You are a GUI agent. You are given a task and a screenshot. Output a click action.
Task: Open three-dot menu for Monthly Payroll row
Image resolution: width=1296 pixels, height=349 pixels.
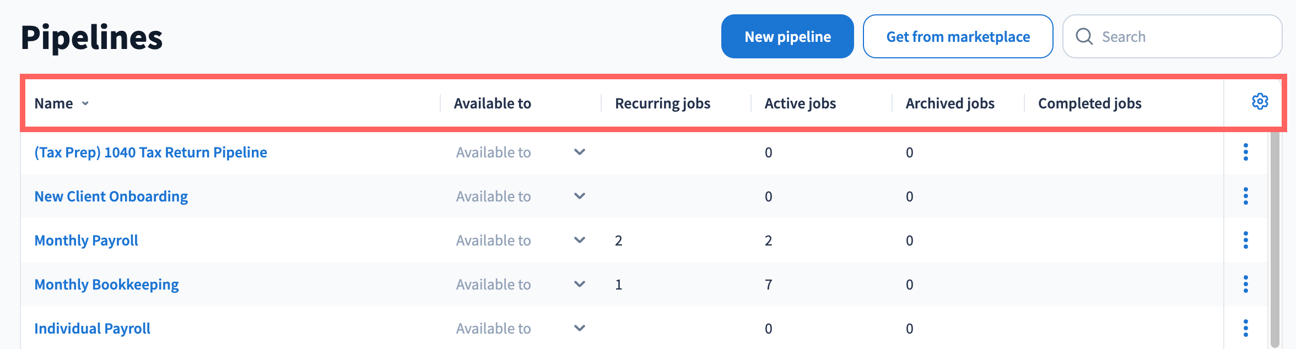pos(1245,240)
